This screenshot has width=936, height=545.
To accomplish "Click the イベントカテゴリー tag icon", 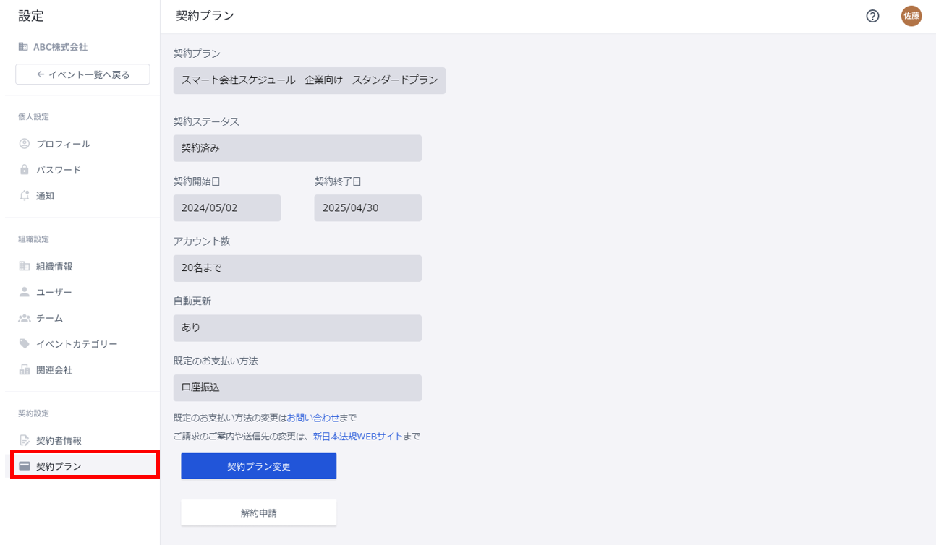I will pyautogui.click(x=25, y=344).
